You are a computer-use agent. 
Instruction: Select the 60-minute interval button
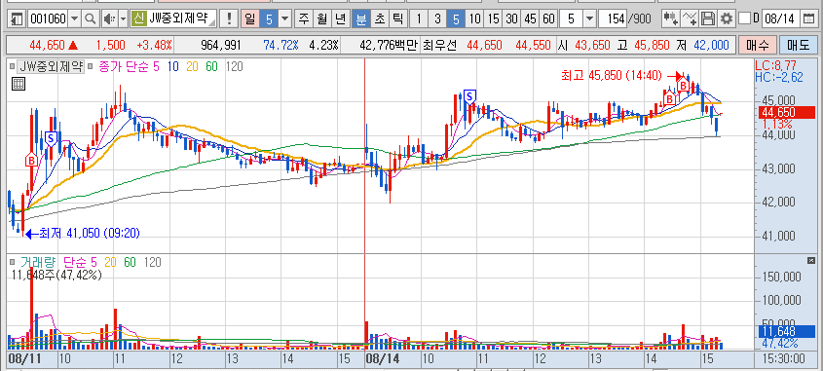click(x=548, y=19)
